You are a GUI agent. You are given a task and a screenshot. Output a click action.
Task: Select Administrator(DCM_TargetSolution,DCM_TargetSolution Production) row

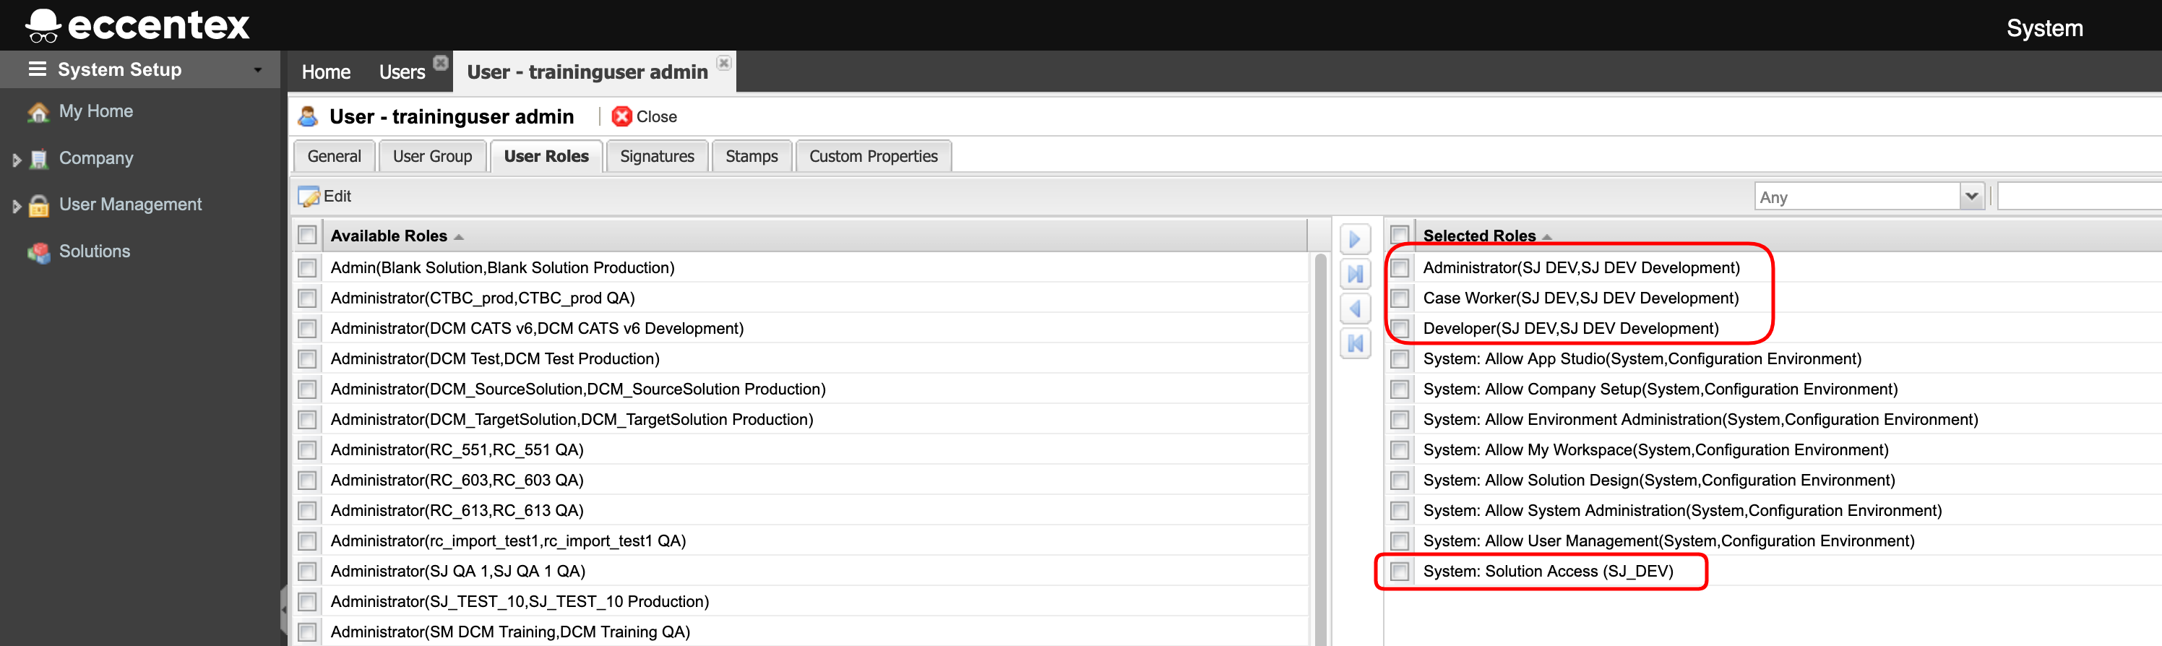(801, 420)
